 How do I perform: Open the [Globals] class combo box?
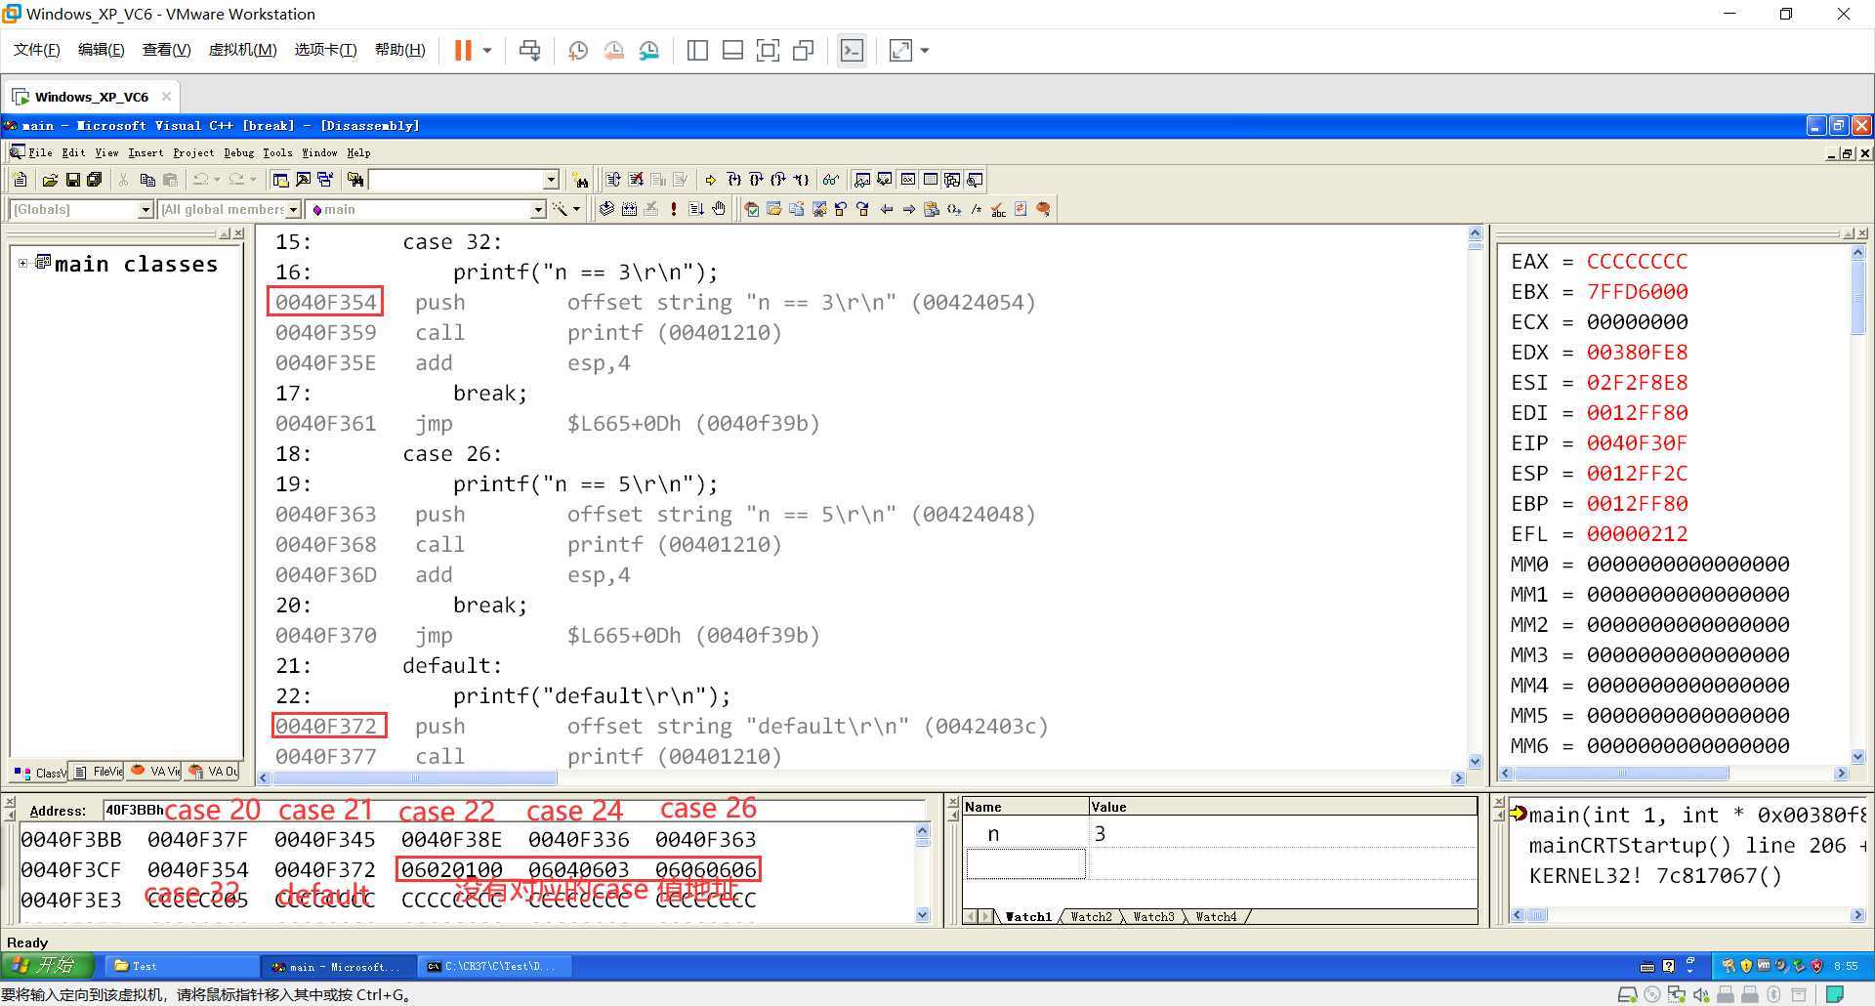146,209
